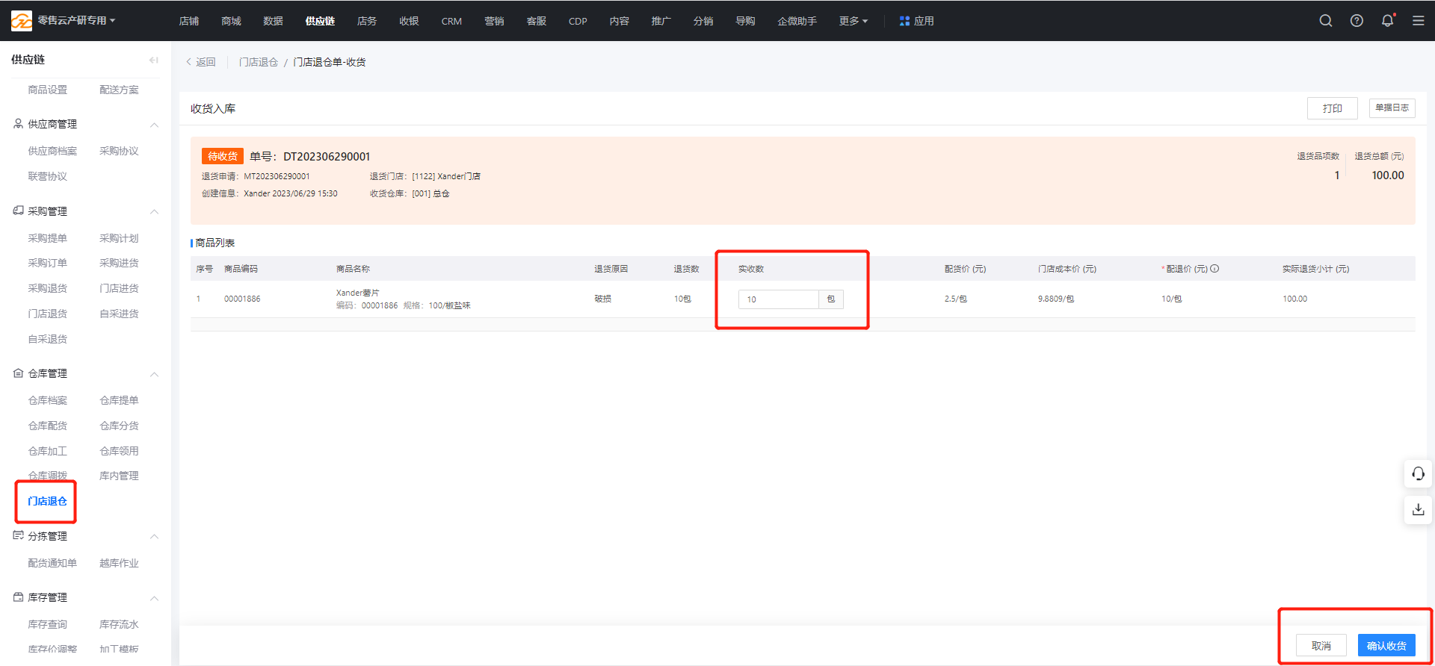Collapse the 仓库管理 section chevron
This screenshot has height=666, width=1435.
(x=154, y=374)
